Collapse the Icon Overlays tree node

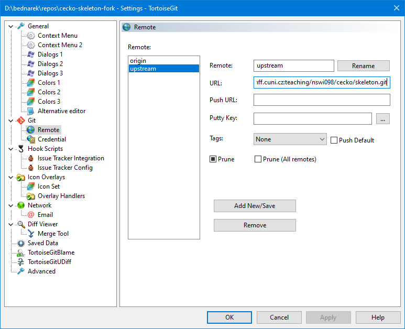click(x=11, y=177)
